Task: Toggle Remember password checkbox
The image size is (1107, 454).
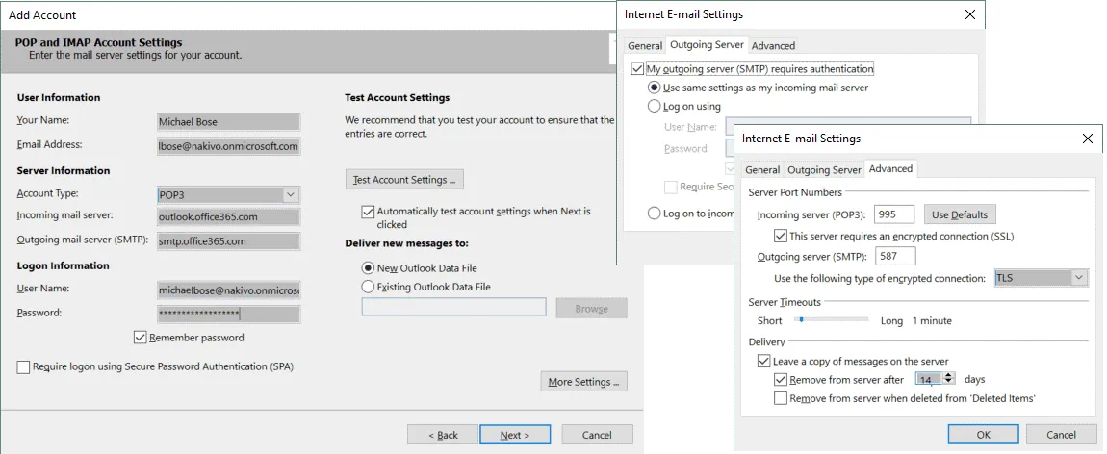Action: (141, 338)
